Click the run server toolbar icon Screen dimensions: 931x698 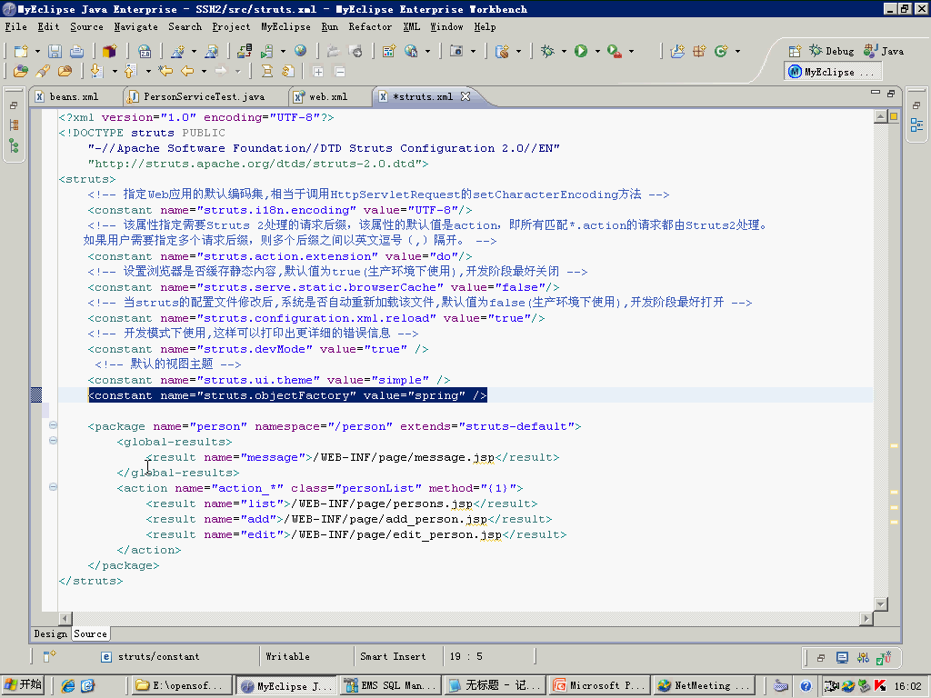coord(267,51)
